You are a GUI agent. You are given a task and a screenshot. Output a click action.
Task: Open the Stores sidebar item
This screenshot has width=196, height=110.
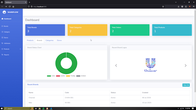coord(5,38)
